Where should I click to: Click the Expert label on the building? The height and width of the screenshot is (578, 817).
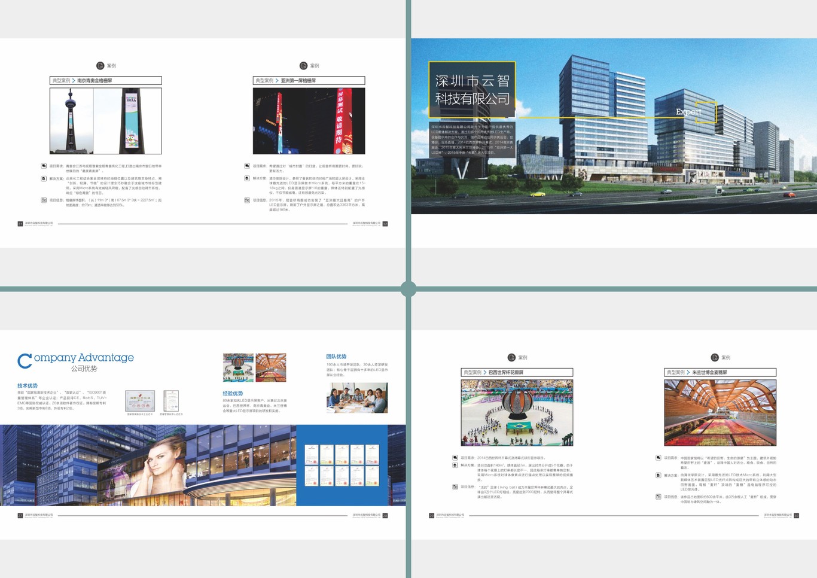pyautogui.click(x=688, y=112)
